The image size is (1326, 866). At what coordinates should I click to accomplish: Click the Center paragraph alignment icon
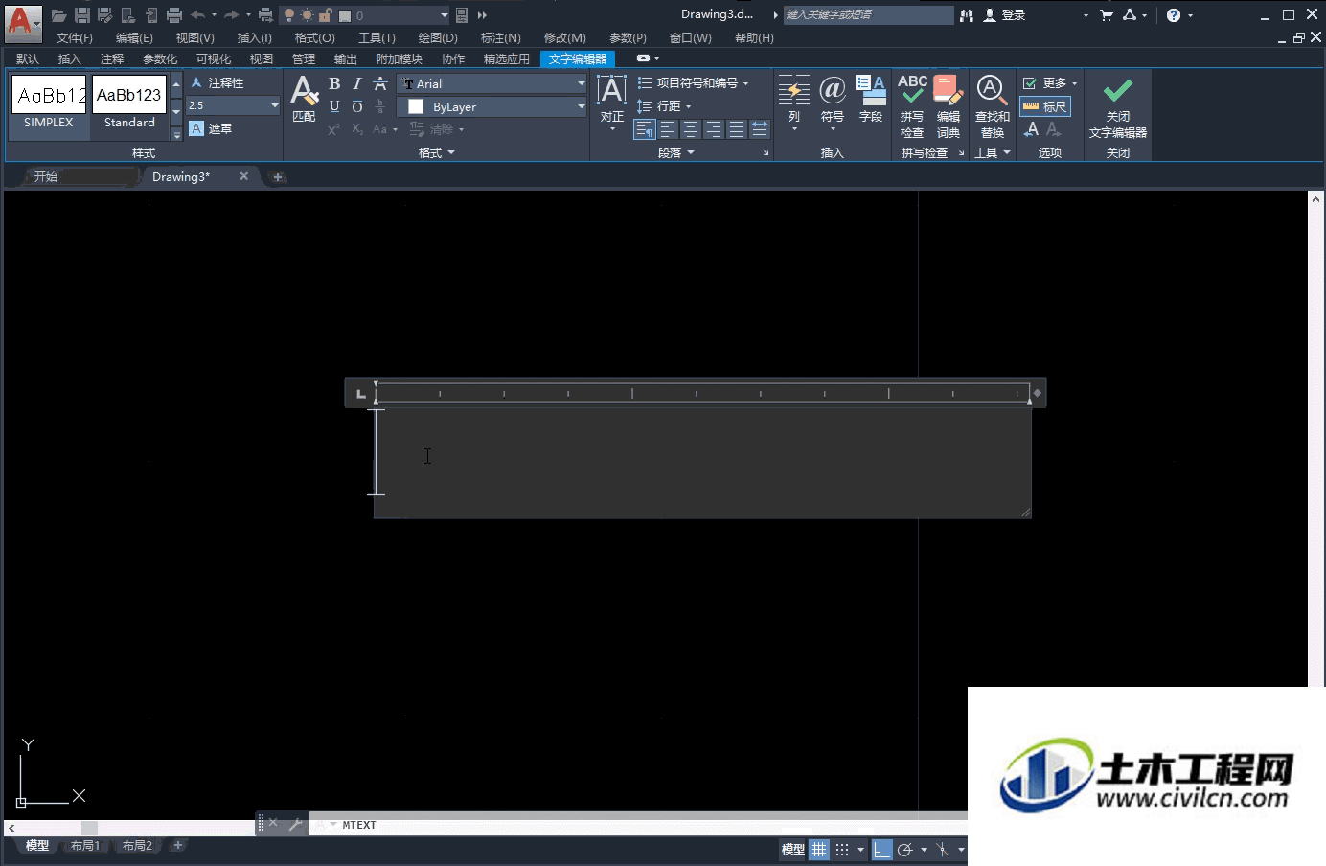[691, 129]
